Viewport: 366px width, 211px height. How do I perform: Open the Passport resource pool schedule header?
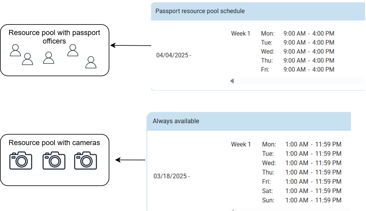click(x=200, y=11)
